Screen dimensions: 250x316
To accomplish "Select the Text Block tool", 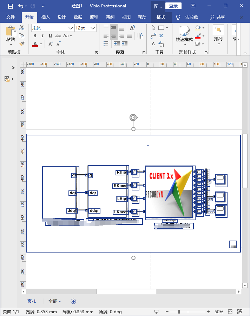I will (161, 44).
